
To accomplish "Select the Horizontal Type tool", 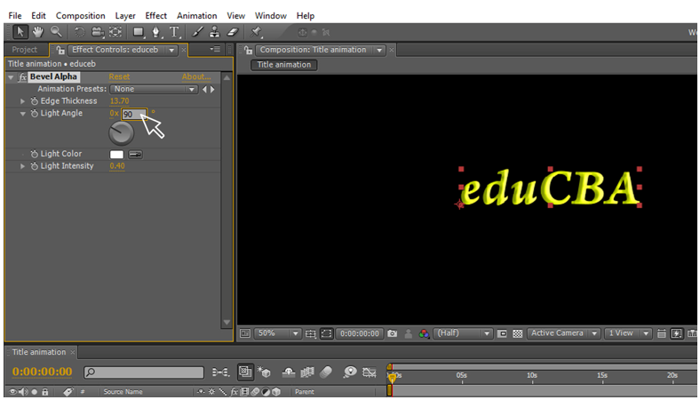I will point(174,32).
